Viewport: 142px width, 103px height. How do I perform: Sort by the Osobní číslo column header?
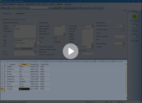(x=45, y=64)
